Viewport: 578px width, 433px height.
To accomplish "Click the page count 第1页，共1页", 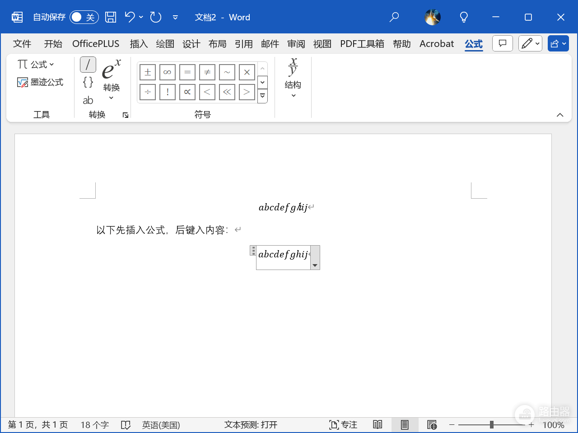I will pyautogui.click(x=38, y=425).
